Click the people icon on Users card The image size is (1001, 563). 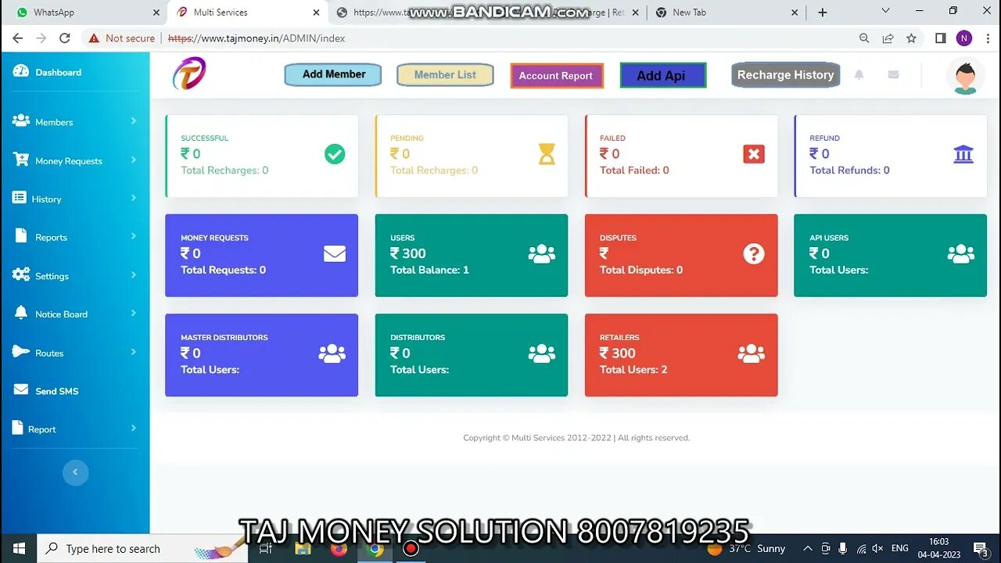pyautogui.click(x=542, y=253)
